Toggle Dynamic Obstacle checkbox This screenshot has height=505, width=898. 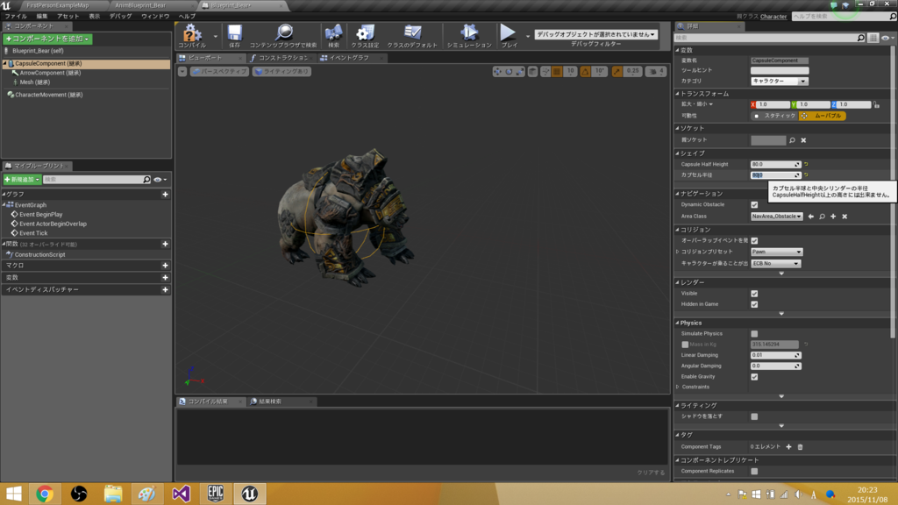click(754, 205)
